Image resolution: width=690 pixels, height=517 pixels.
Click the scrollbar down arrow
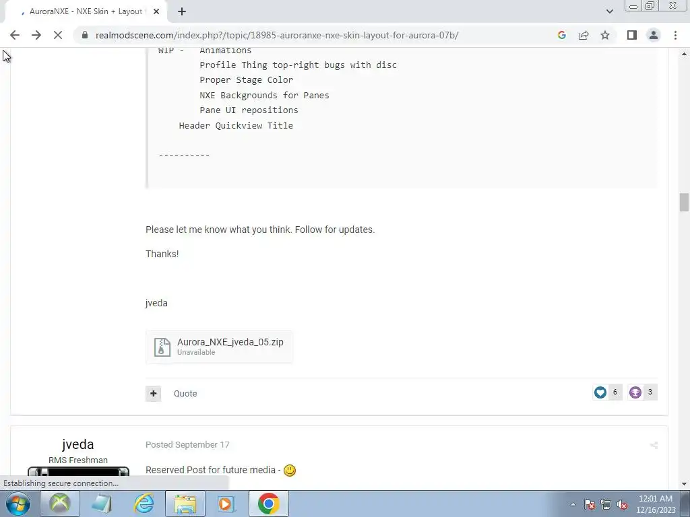[x=684, y=484]
